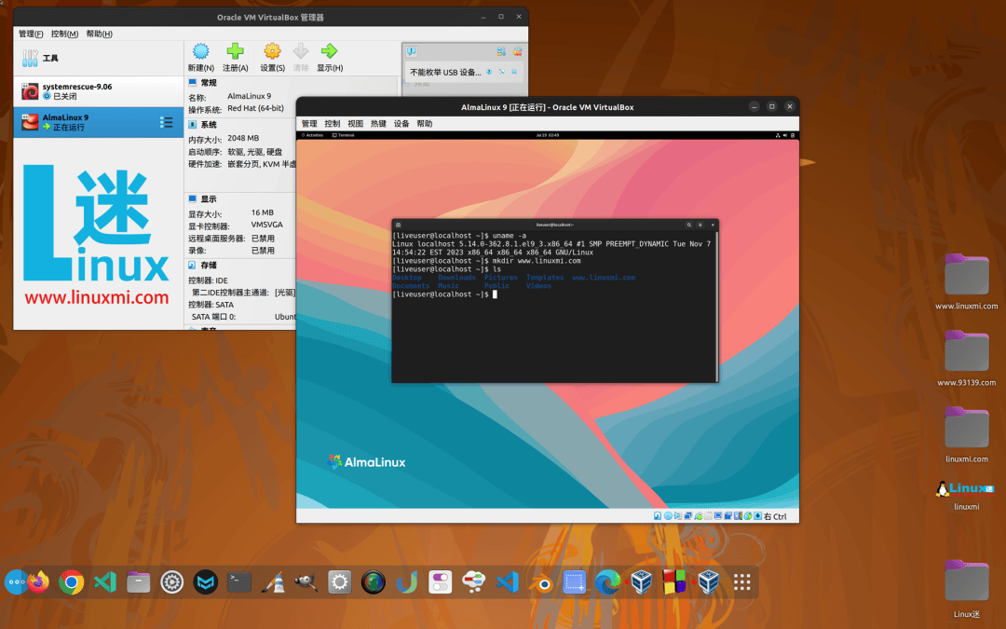This screenshot has width=1006, height=629.
Task: Click Activities in the AlmaLinux top bar
Action: click(313, 136)
